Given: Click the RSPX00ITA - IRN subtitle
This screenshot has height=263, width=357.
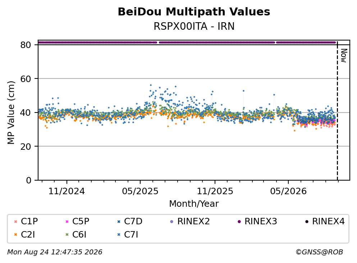Looking at the screenshot, I should (194, 26).
